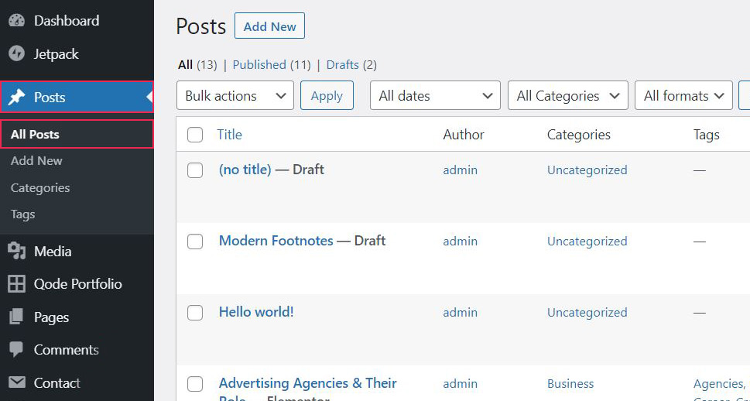Click the Tags column header
Viewport: 750px width, 401px height.
click(x=707, y=135)
